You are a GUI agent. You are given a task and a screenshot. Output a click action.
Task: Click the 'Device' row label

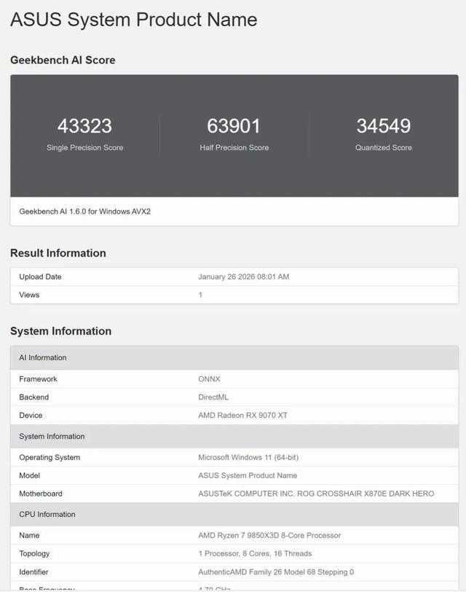pos(31,416)
